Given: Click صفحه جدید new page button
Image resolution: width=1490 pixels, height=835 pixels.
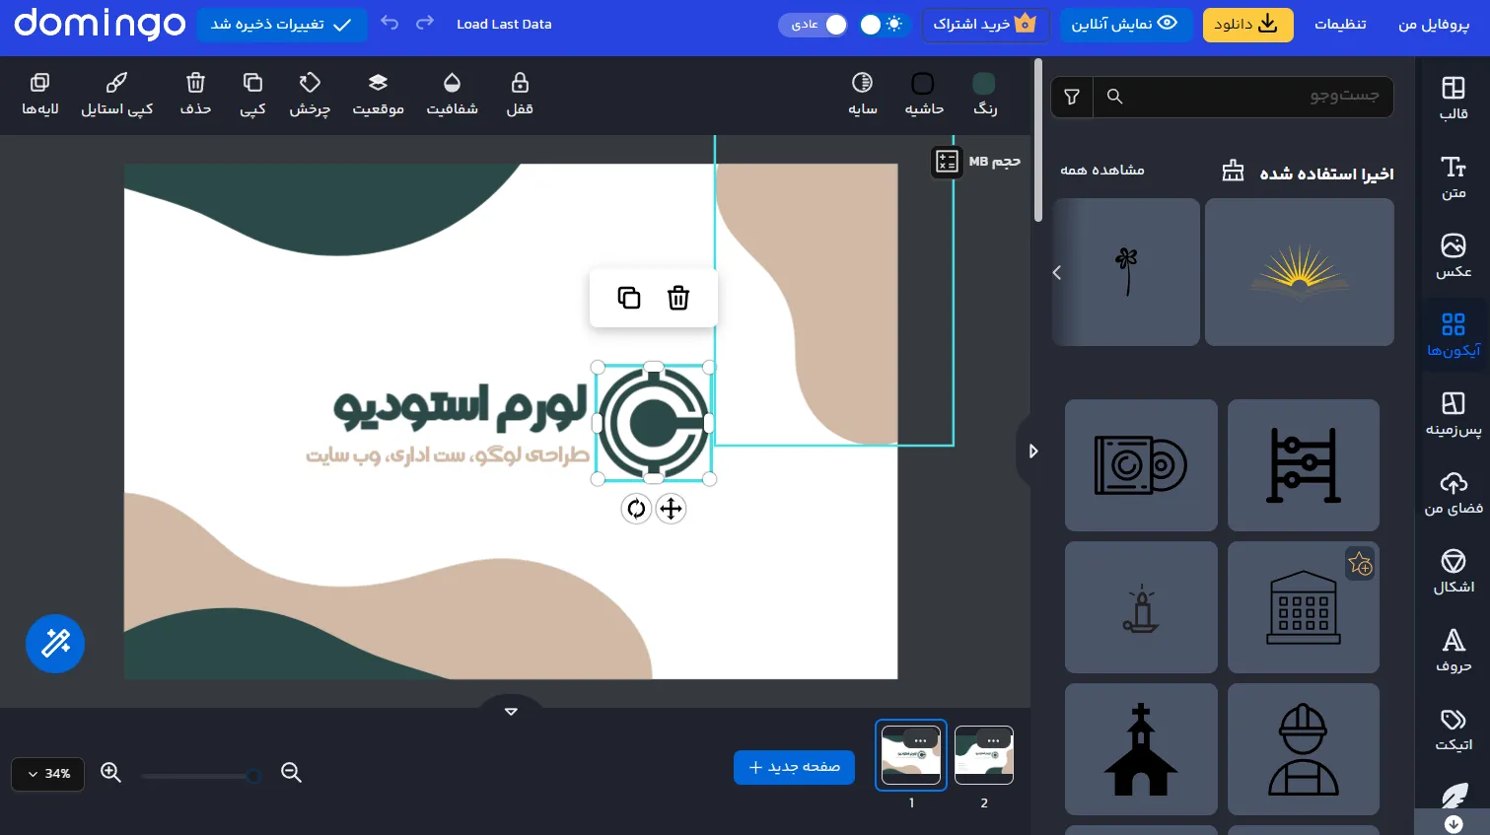Looking at the screenshot, I should [x=794, y=767].
